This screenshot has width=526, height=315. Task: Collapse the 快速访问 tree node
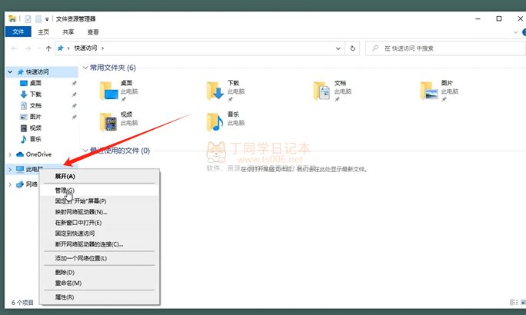tap(10, 71)
